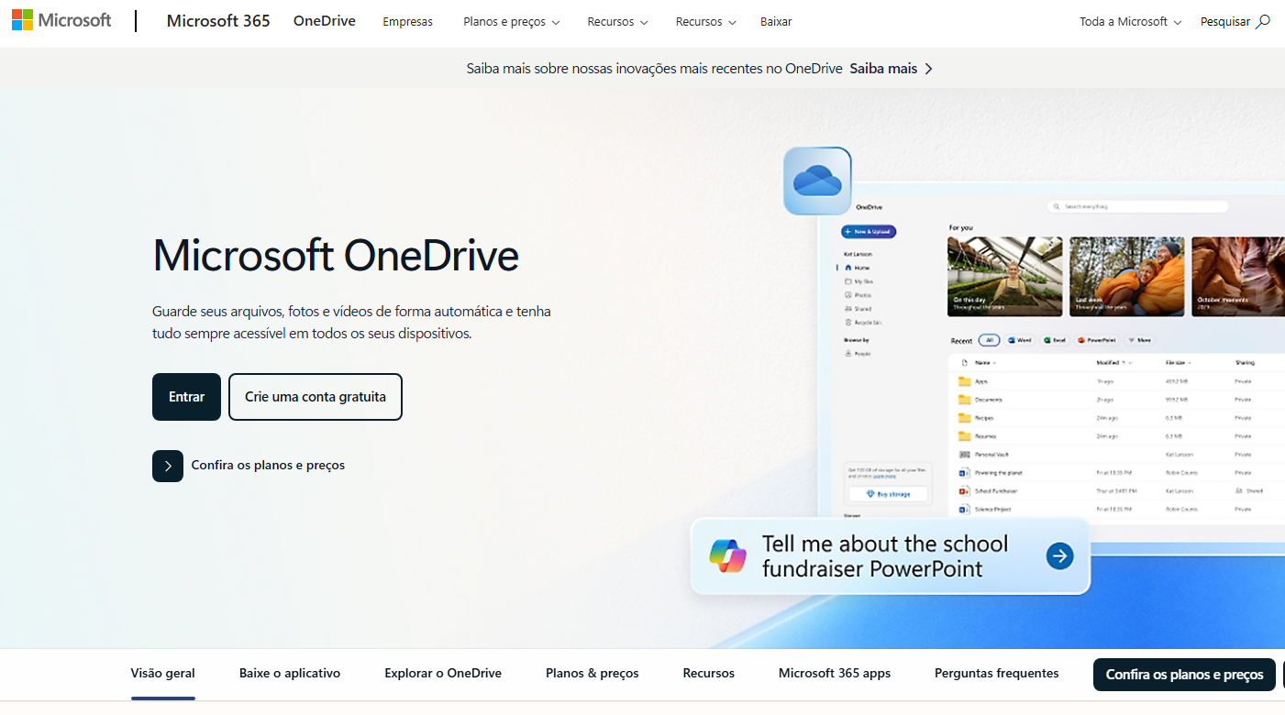Click the Entrar button
The height and width of the screenshot is (715, 1285).
point(186,396)
